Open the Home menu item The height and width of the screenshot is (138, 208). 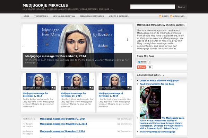pyautogui.click(x=26, y=16)
